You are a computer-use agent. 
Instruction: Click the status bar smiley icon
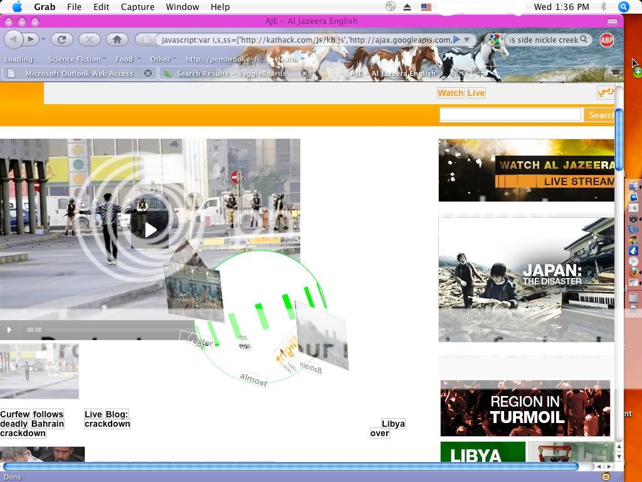click(606, 477)
